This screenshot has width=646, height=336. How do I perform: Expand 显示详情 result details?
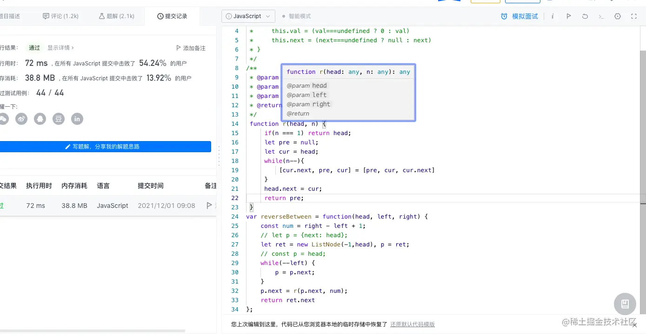coord(60,48)
